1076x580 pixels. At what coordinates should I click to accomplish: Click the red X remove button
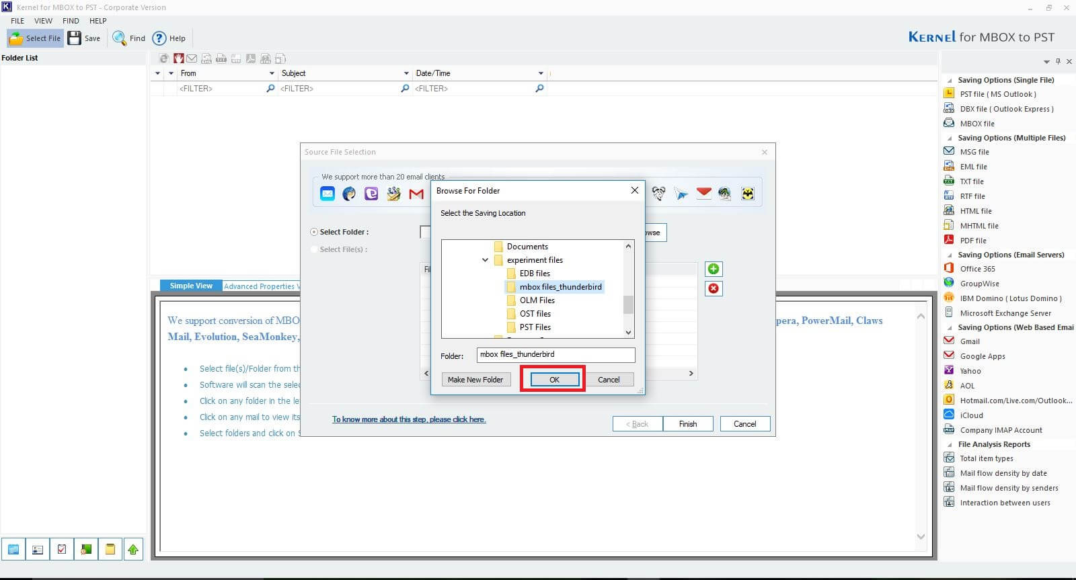(714, 288)
